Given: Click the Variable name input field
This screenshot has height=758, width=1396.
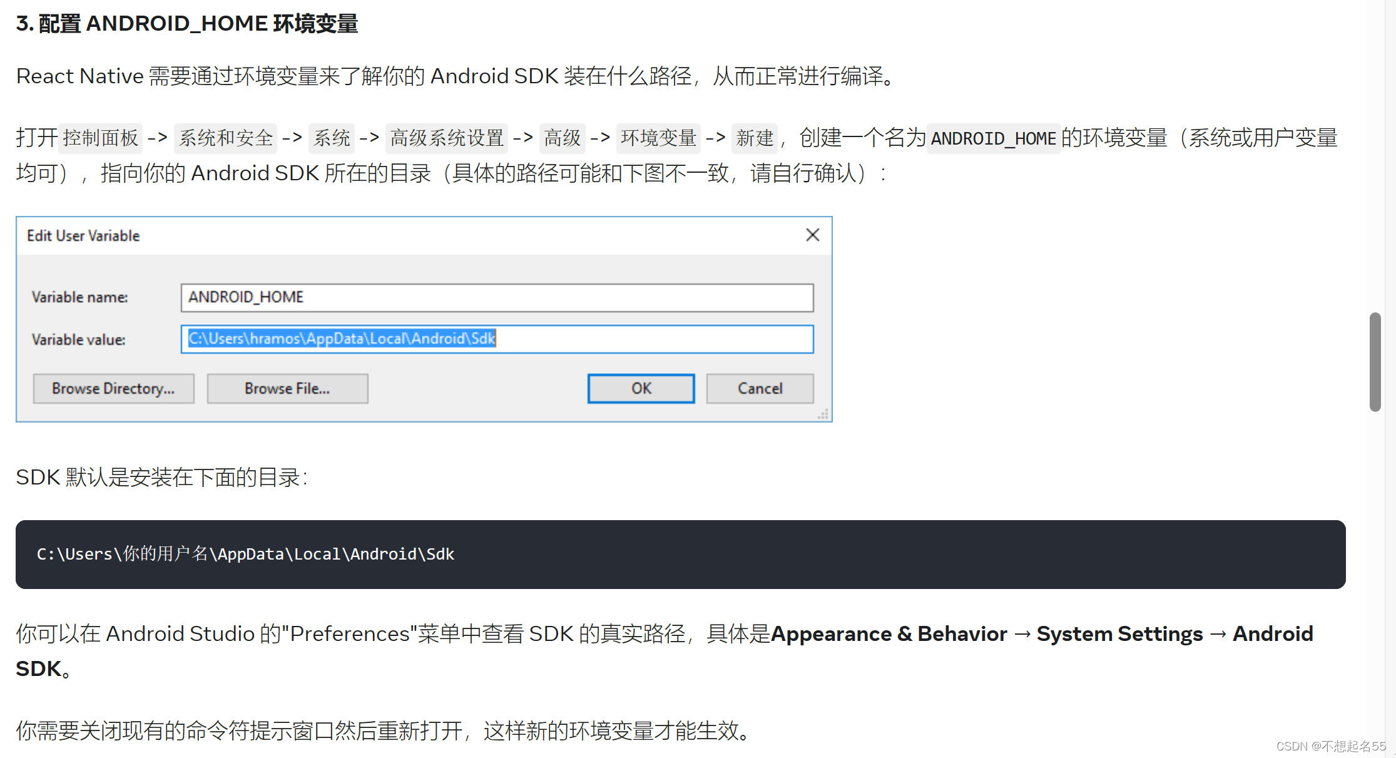Looking at the screenshot, I should pos(497,297).
